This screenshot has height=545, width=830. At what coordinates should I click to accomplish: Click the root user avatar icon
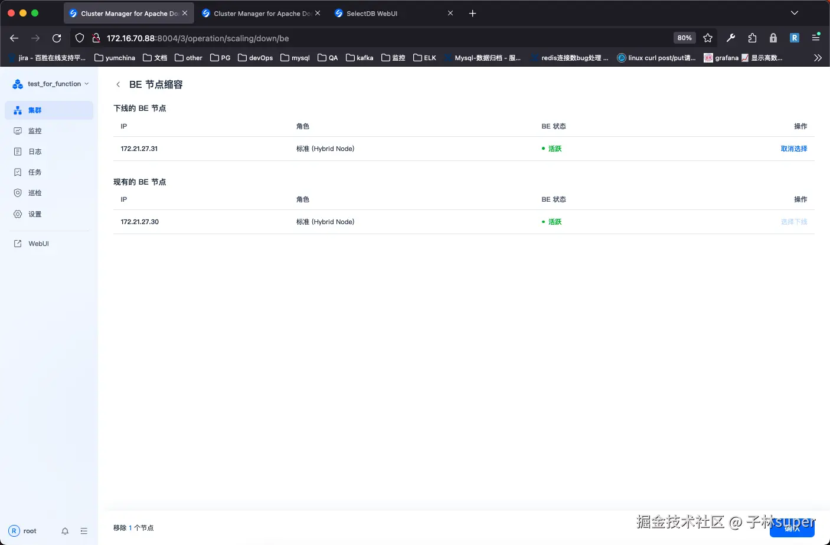[x=14, y=531]
